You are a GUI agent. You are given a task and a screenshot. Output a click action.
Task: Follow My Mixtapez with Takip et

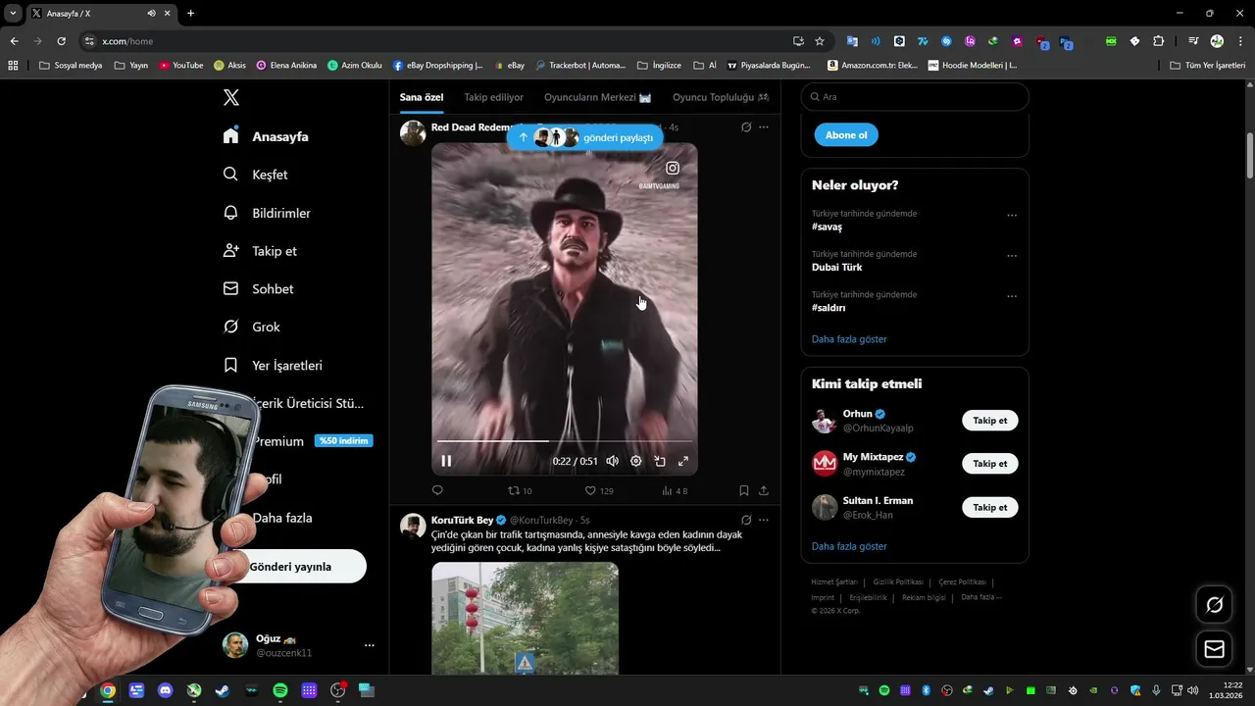(x=990, y=464)
